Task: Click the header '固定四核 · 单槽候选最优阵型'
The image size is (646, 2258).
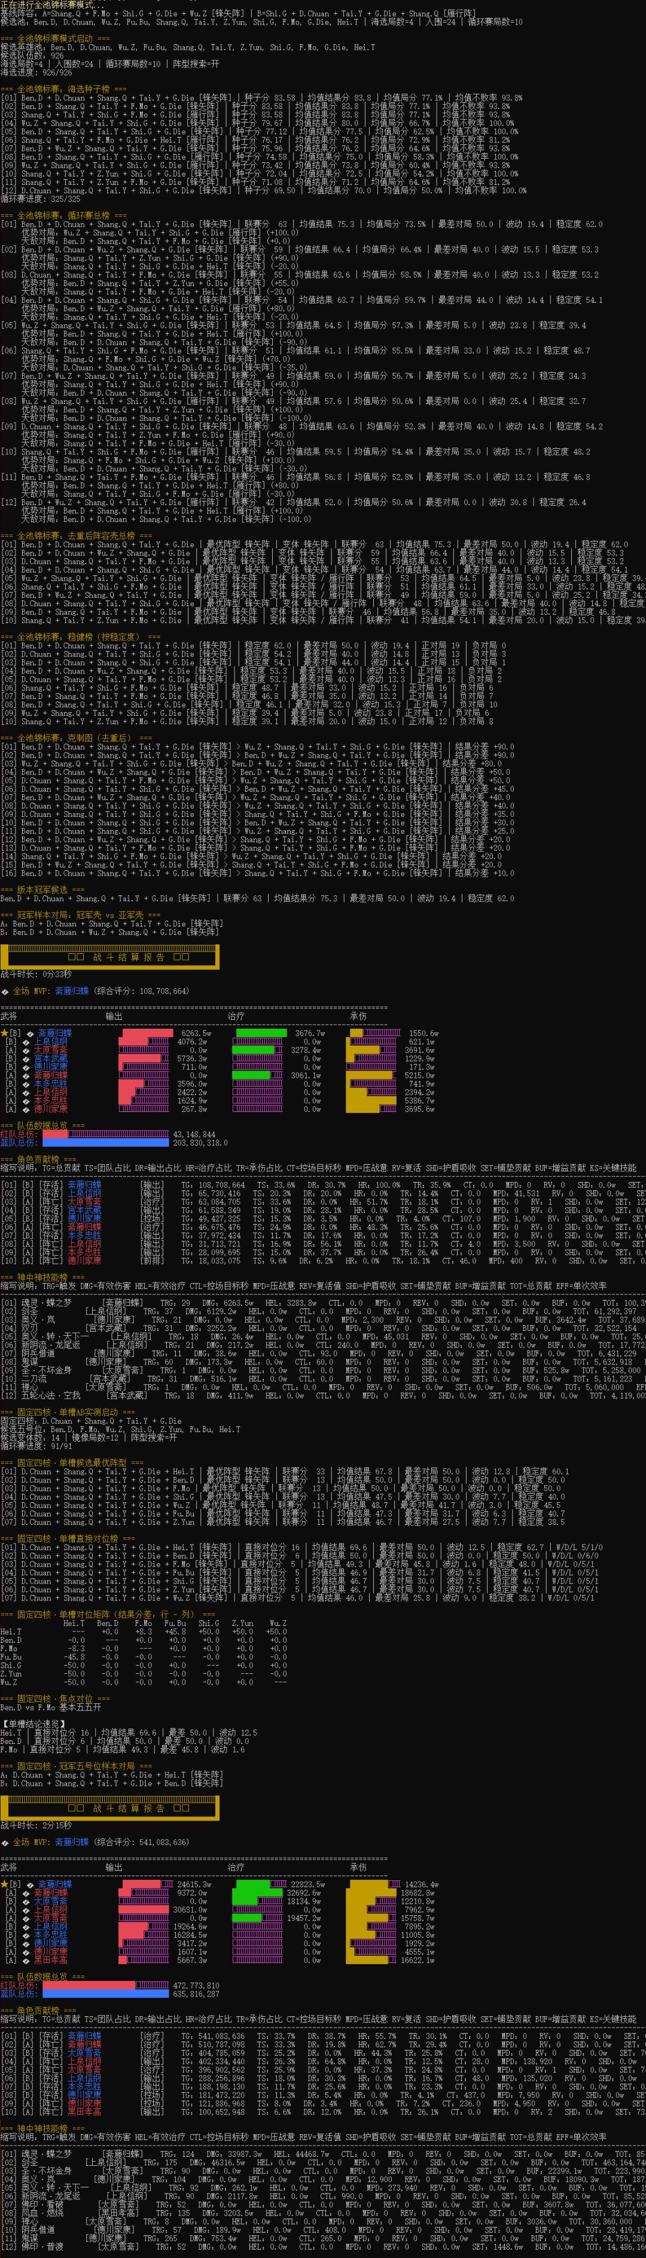Action: coord(72,1463)
